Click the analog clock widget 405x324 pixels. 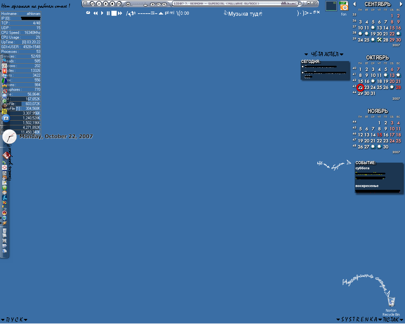(x=9, y=137)
